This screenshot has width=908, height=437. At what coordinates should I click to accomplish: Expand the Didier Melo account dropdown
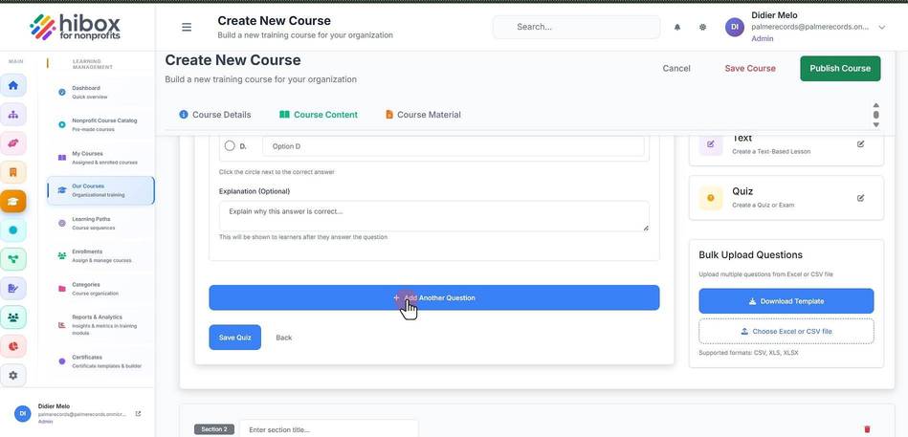882,27
